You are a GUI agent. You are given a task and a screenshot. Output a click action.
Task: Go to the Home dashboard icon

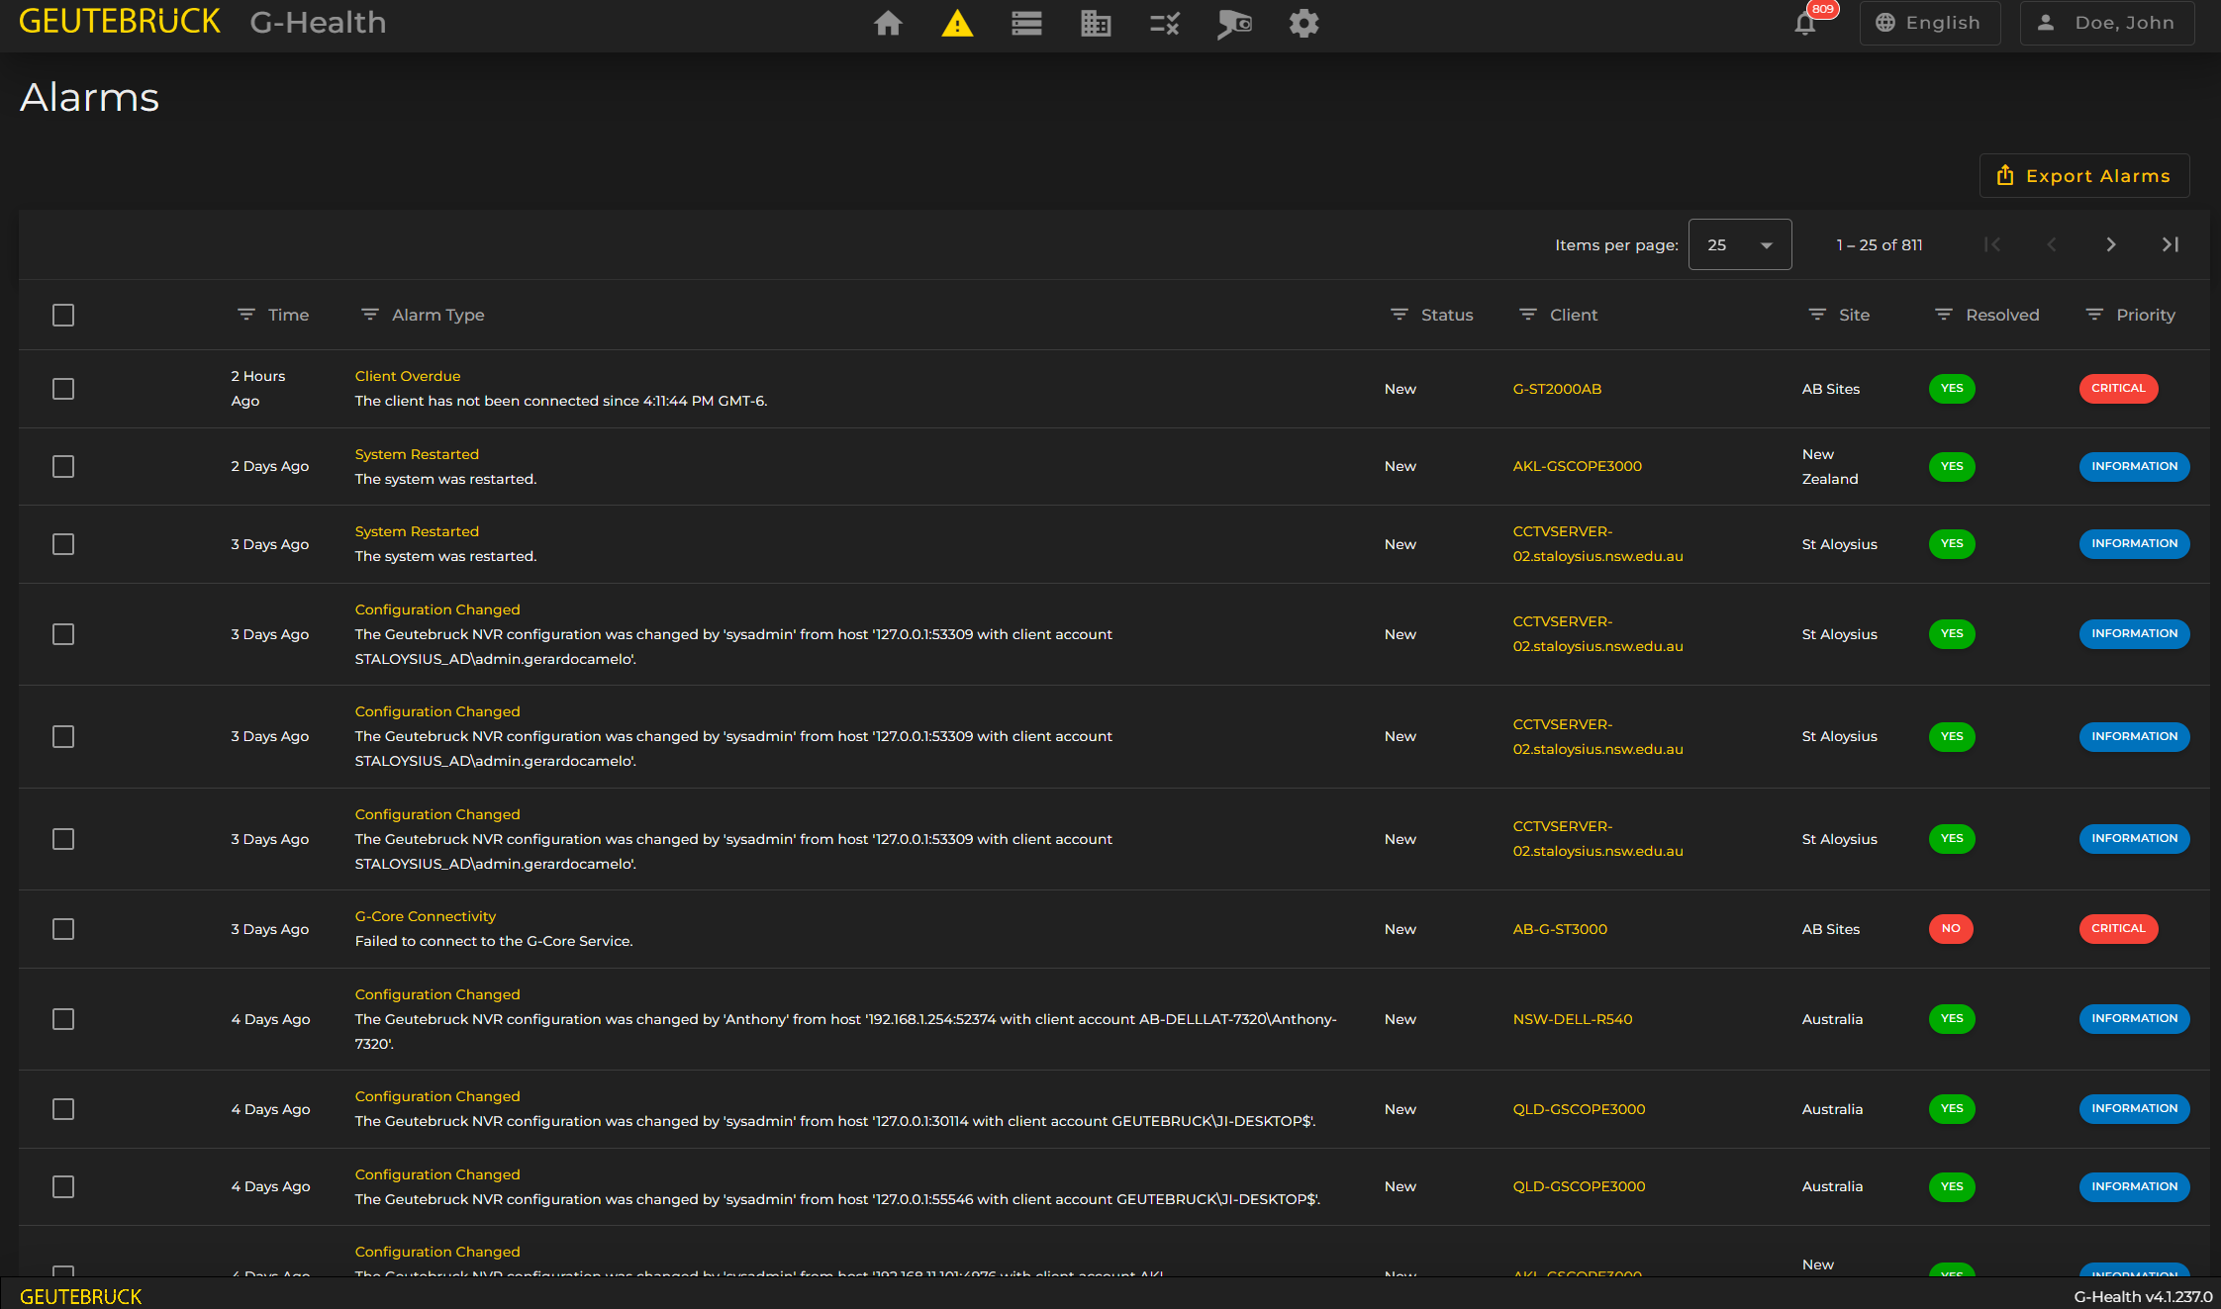[888, 23]
